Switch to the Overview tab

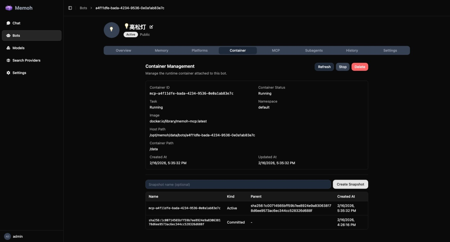click(123, 51)
